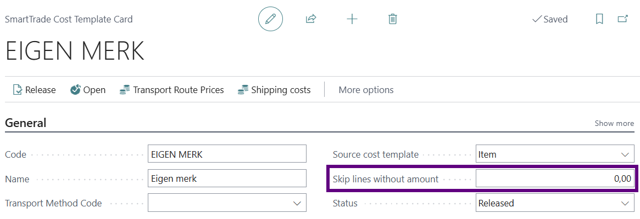Click the plus icon to create new

(352, 19)
